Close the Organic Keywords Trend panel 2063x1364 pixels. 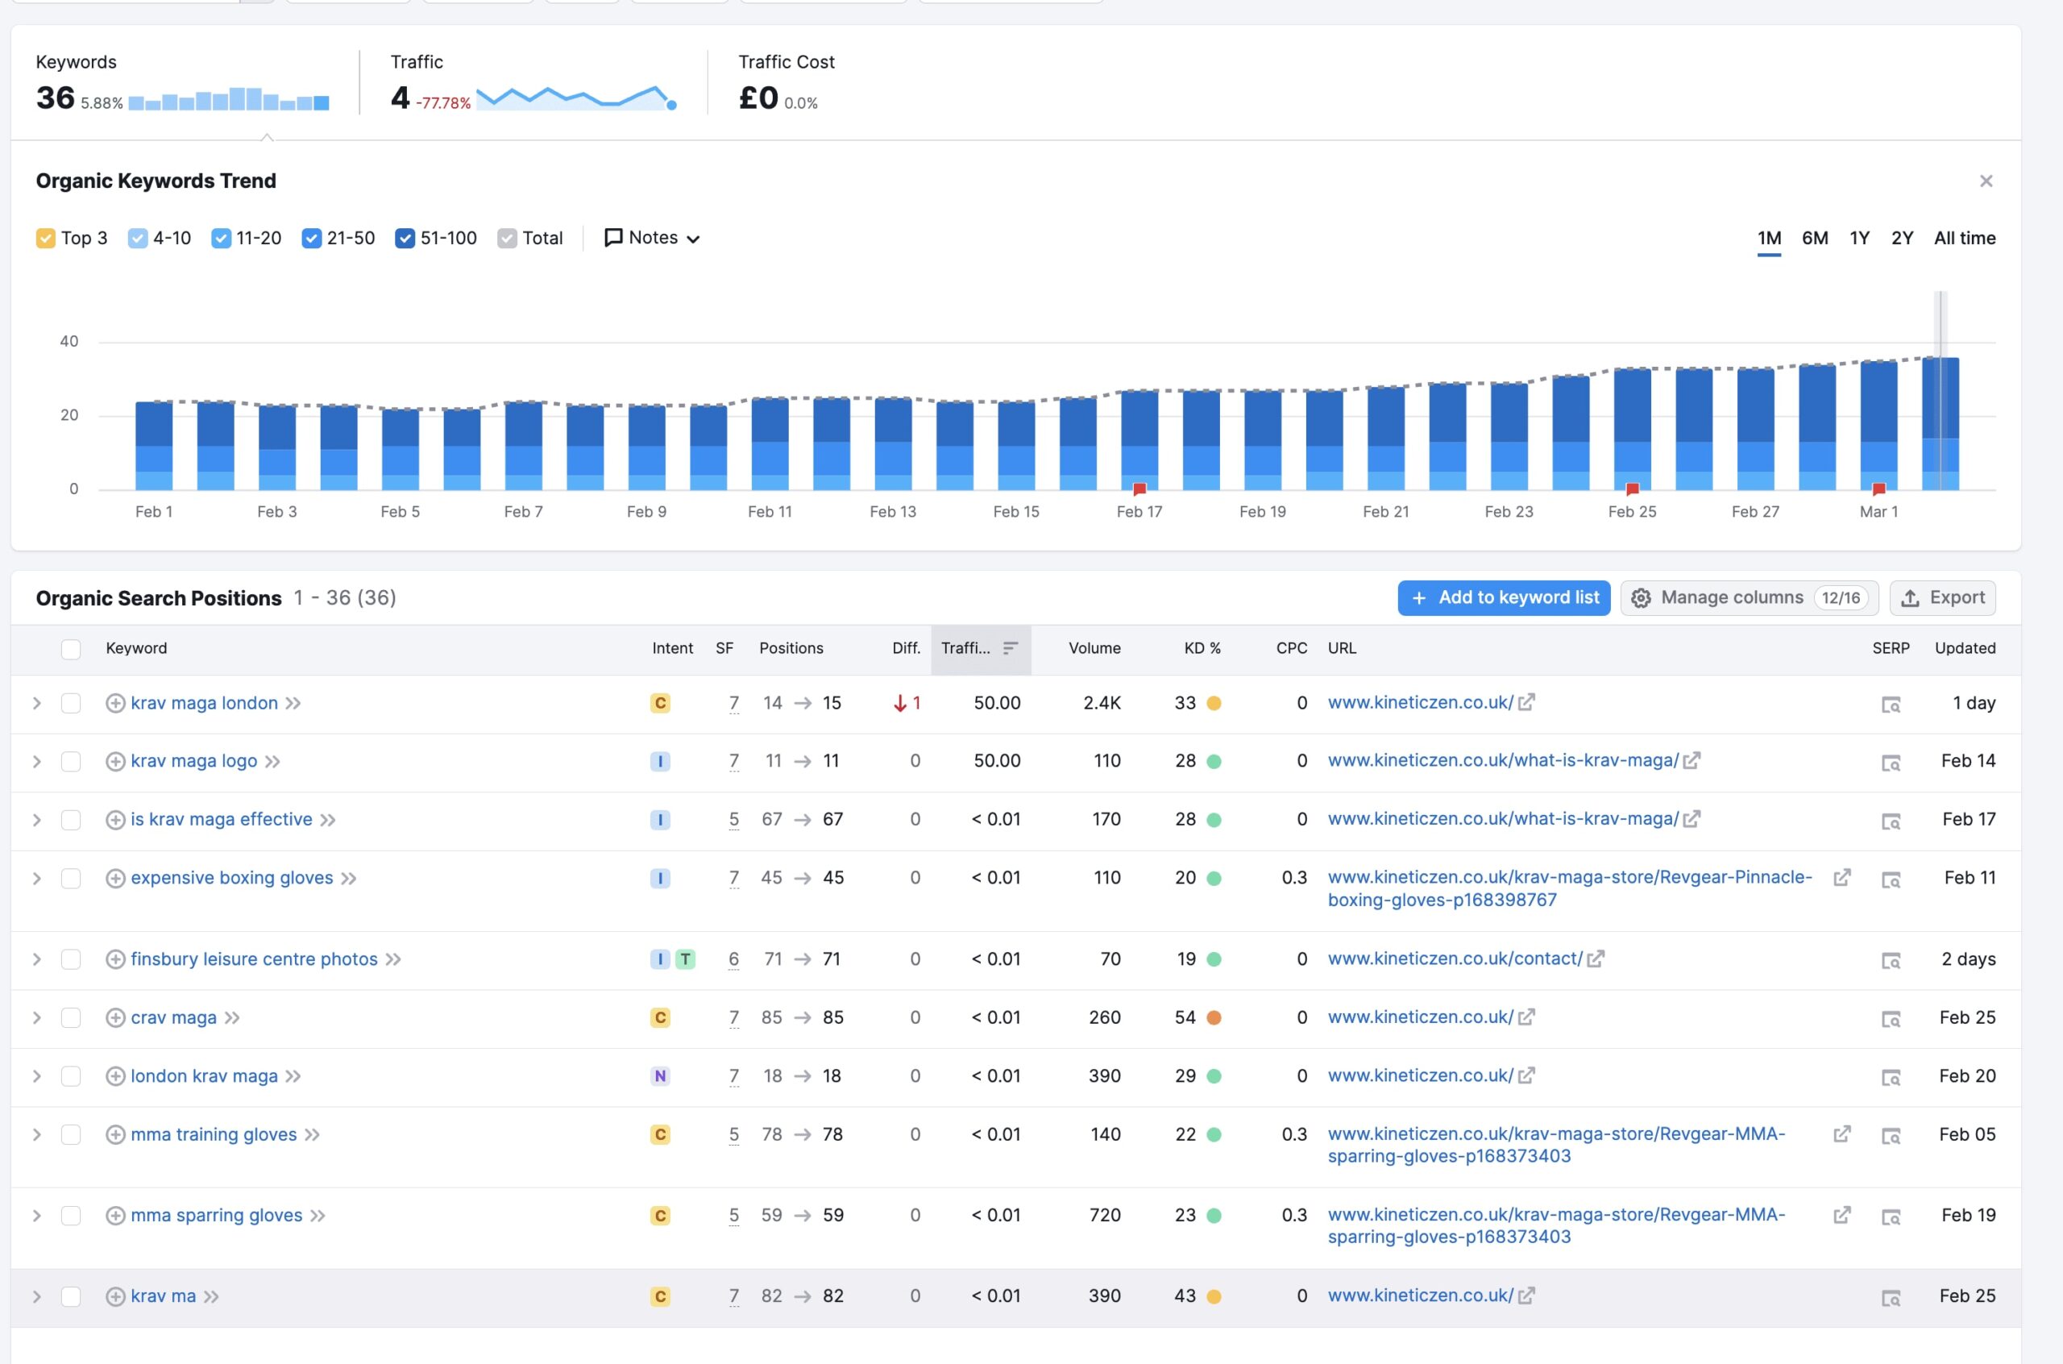coord(1986,181)
